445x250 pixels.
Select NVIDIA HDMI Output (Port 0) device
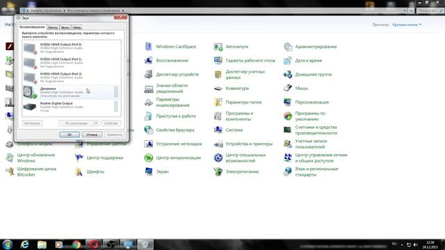pyautogui.click(x=71, y=48)
